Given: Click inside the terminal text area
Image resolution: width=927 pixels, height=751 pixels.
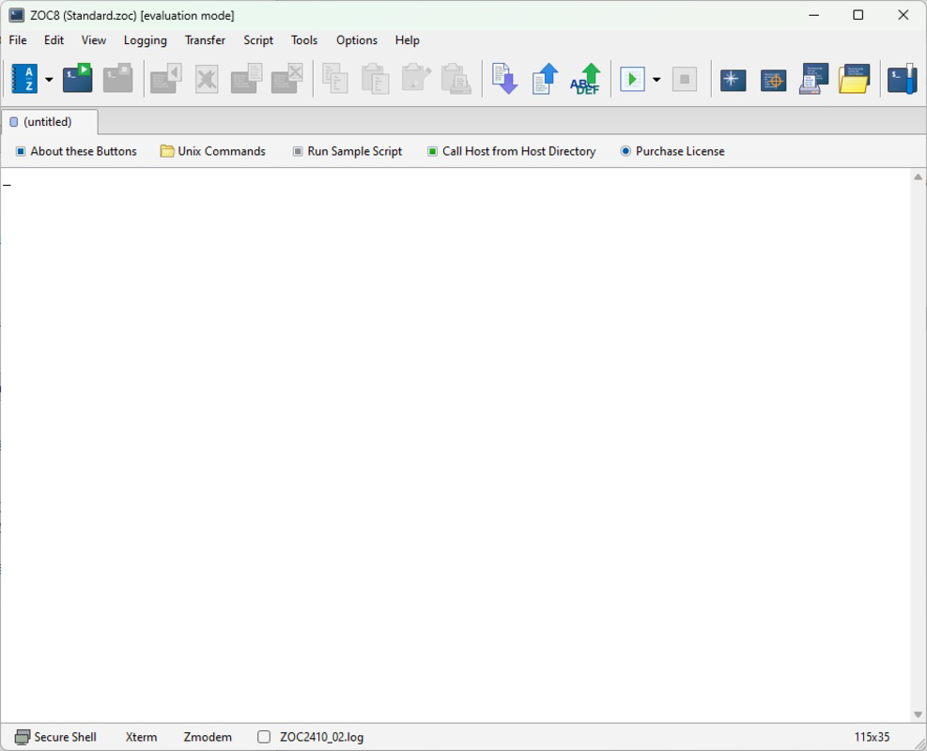Looking at the screenshot, I should tap(456, 444).
